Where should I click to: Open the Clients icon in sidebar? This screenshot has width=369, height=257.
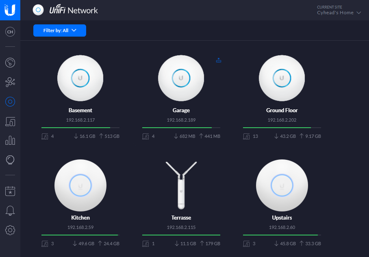(x=10, y=121)
